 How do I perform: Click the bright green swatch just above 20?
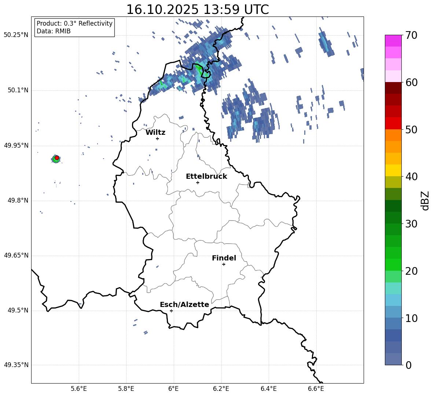click(393, 264)
